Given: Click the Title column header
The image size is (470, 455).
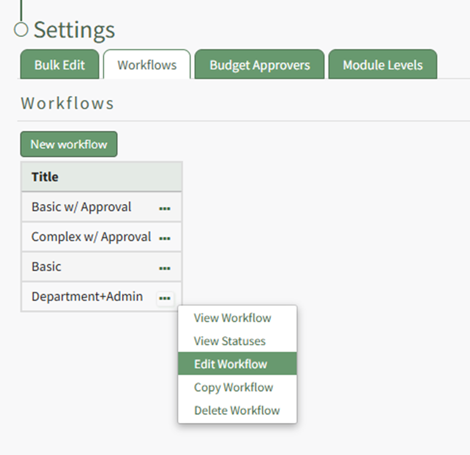Looking at the screenshot, I should [x=45, y=177].
